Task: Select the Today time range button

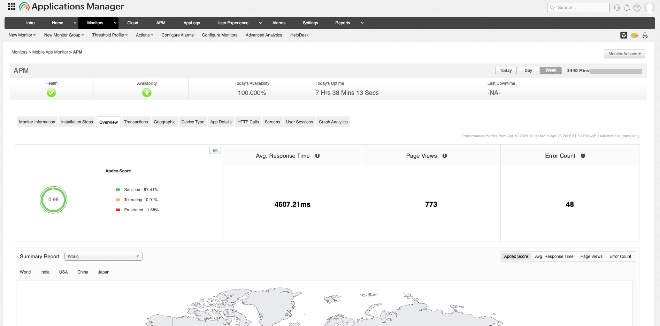Action: 506,71
